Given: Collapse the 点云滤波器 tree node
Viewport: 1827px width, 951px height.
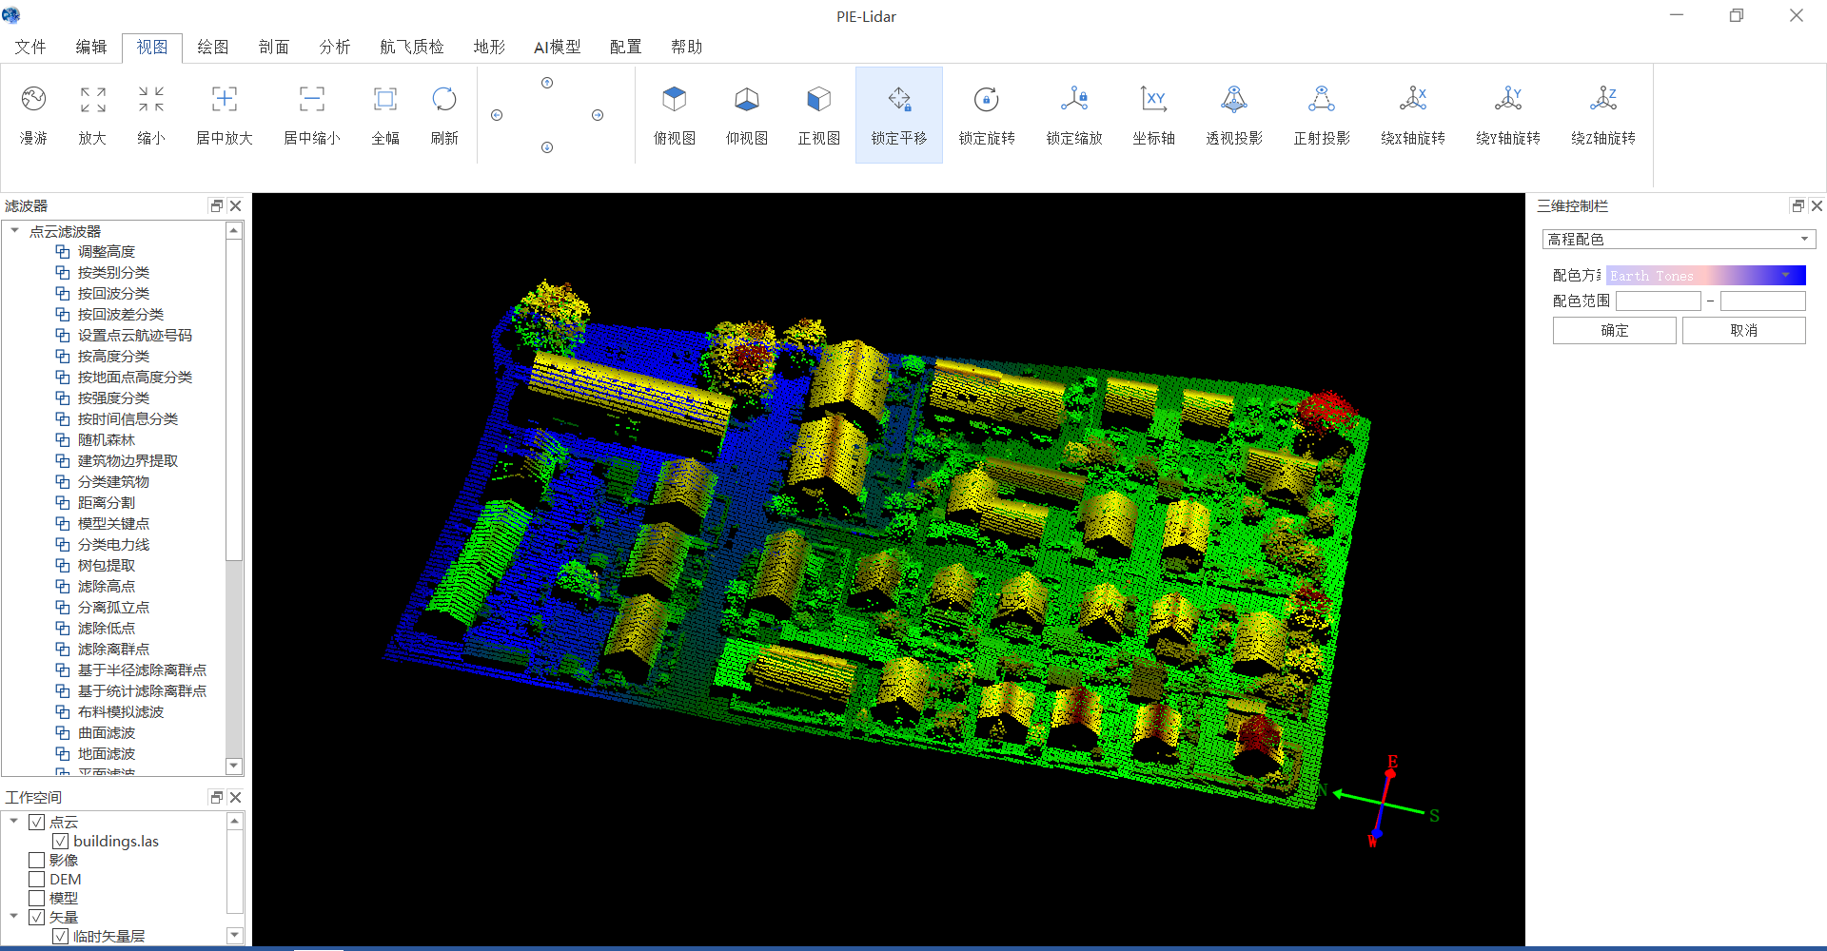Looking at the screenshot, I should [x=14, y=231].
